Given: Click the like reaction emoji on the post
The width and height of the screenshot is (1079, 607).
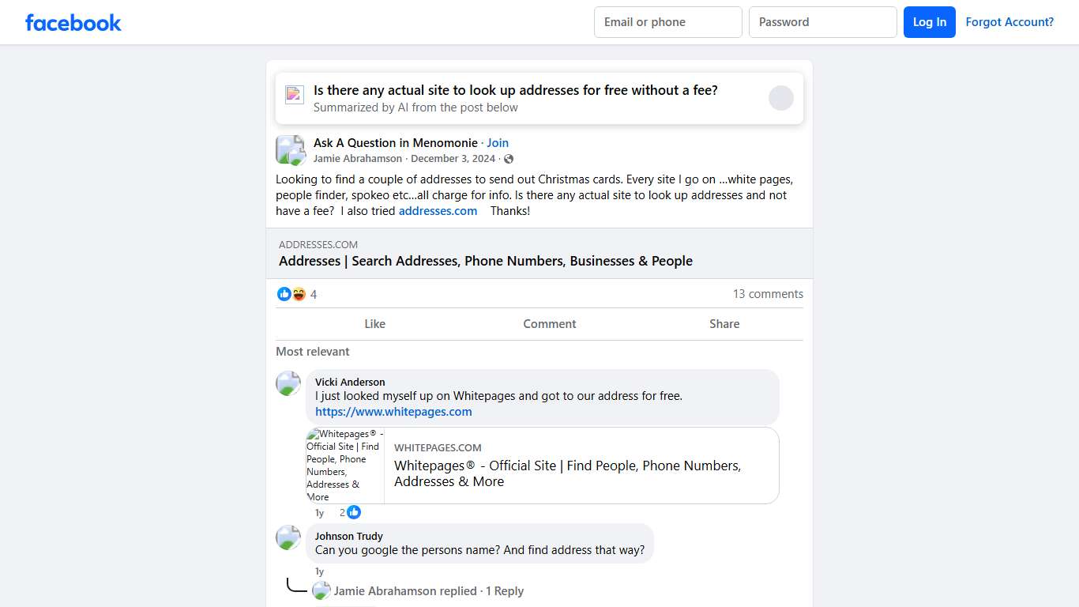Looking at the screenshot, I should 284,294.
